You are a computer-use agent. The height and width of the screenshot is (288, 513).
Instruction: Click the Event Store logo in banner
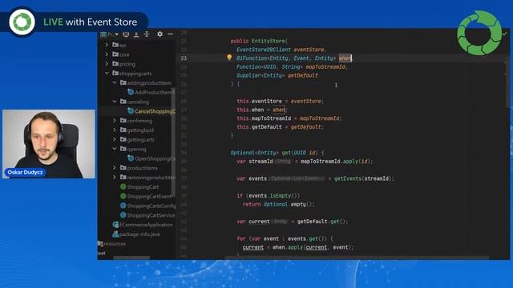(22, 22)
